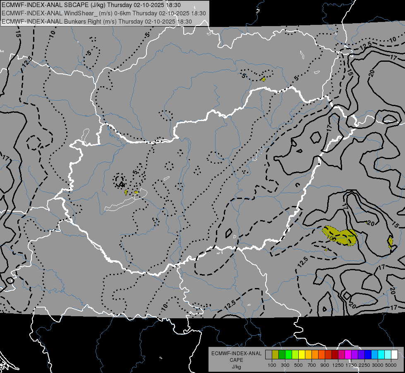Image resolution: width=405 pixels, height=373 pixels.
Task: Click the 1250 tick label on color scale
Action: [x=338, y=365]
